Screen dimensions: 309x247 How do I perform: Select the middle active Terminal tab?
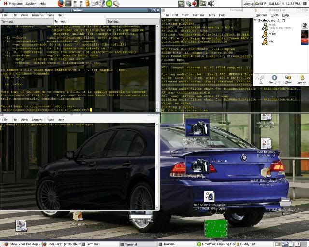click(x=80, y=21)
